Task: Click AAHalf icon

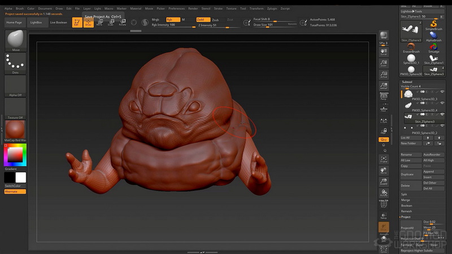Action: coord(384,86)
